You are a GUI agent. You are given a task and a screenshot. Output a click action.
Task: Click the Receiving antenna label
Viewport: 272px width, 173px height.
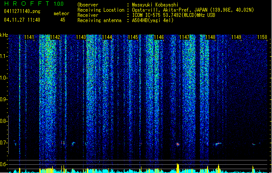[x=99, y=20]
